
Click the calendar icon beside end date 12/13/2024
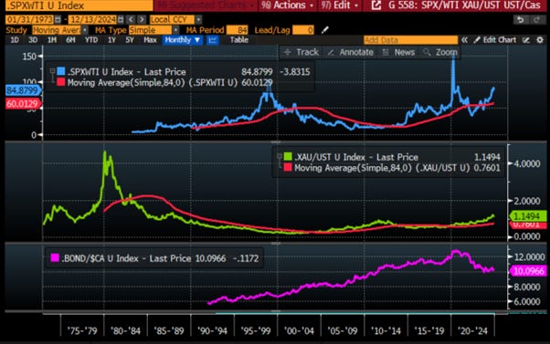pyautogui.click(x=121, y=19)
